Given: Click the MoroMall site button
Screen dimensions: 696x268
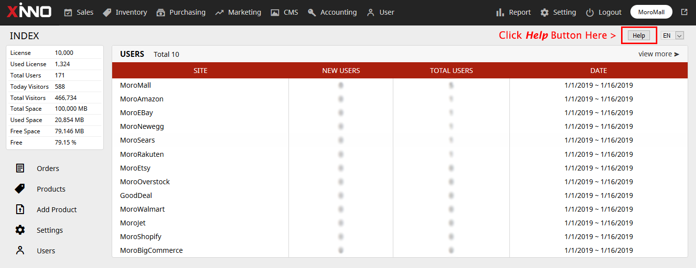Looking at the screenshot, I should point(651,12).
